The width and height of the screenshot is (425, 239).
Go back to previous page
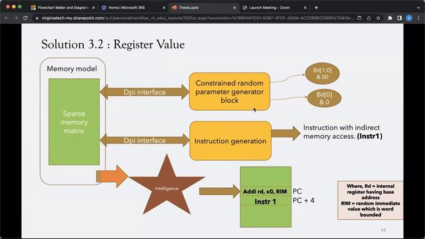7,18
